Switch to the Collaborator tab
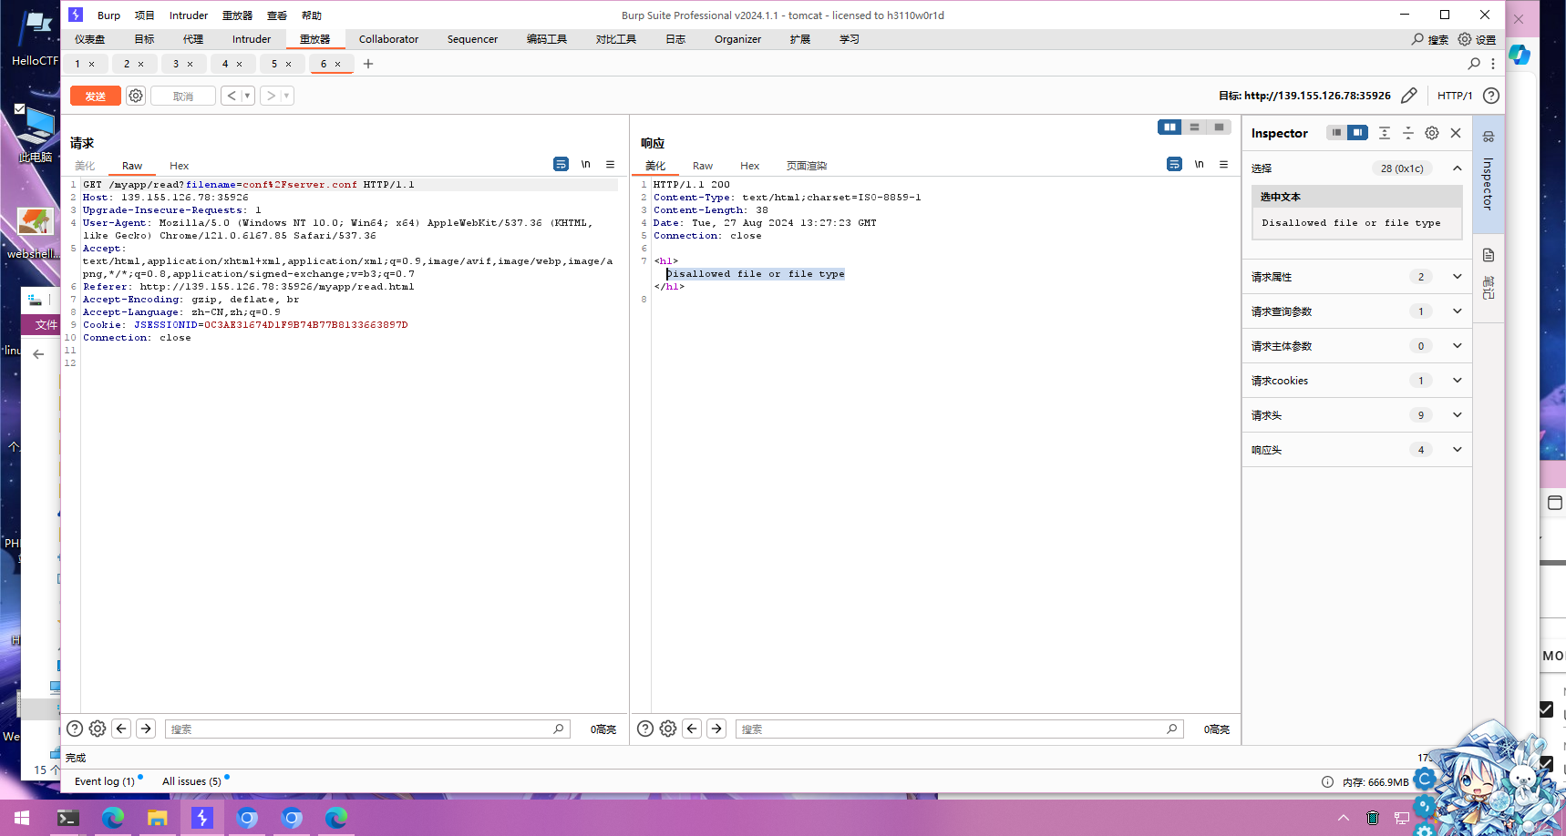Image resolution: width=1566 pixels, height=836 pixels. (x=388, y=39)
